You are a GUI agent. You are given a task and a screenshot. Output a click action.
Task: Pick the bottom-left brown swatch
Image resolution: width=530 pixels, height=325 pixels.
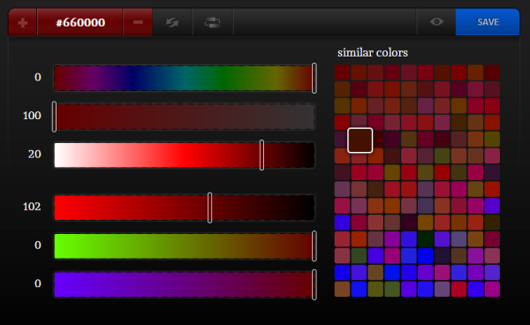point(342,289)
